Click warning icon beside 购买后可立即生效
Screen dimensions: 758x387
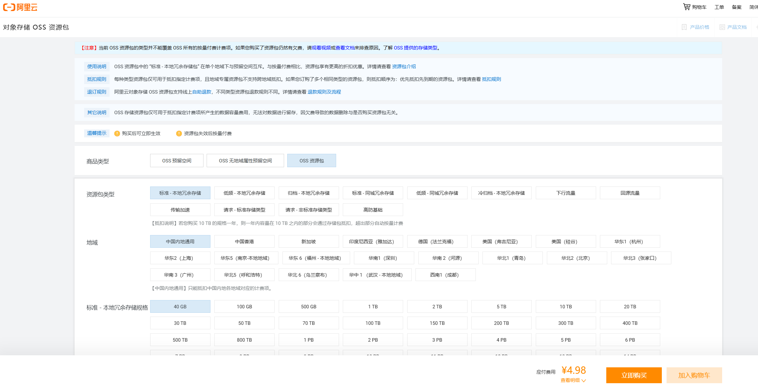[117, 134]
